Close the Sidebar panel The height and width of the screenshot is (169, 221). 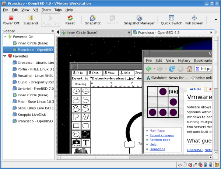pos(53,31)
